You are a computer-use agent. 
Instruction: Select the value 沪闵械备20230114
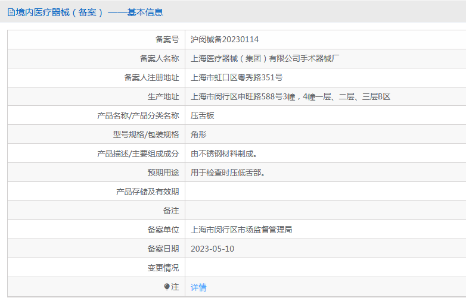click(225, 39)
